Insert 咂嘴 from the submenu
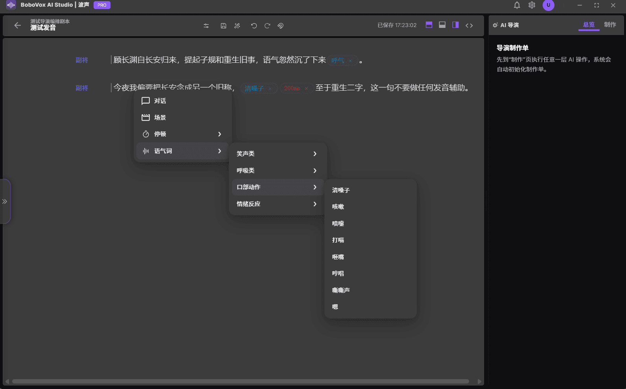Viewport: 626px width, 389px height. click(x=370, y=257)
